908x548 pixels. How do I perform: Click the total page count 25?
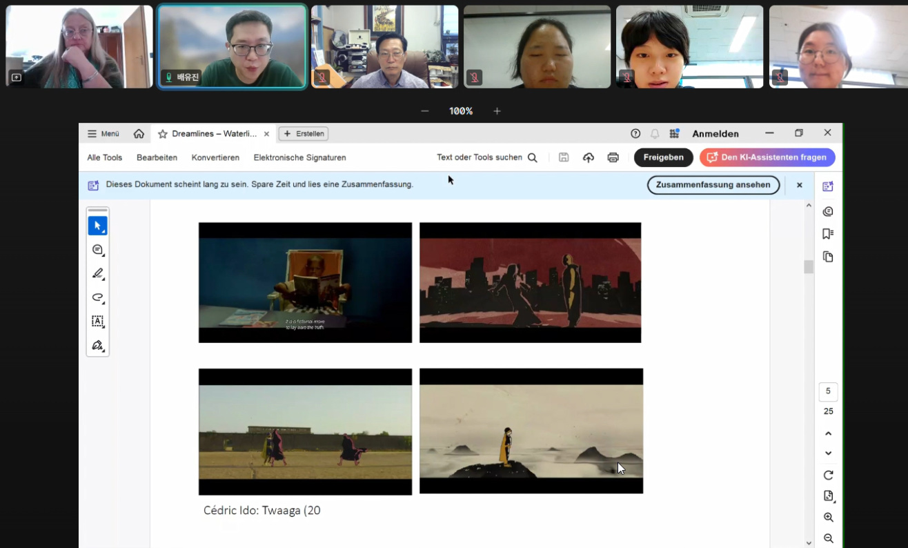pyautogui.click(x=828, y=411)
